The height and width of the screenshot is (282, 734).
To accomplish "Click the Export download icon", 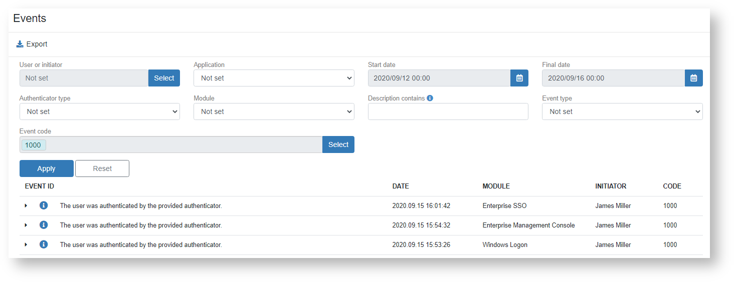I will [20, 44].
